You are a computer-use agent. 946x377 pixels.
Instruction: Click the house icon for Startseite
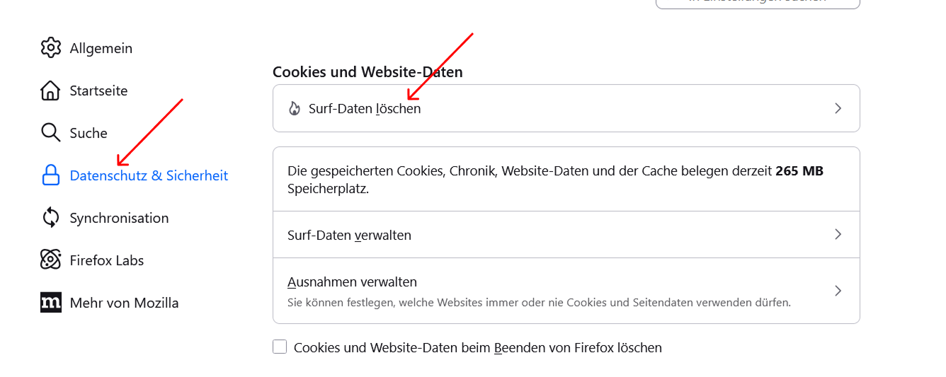pos(51,91)
